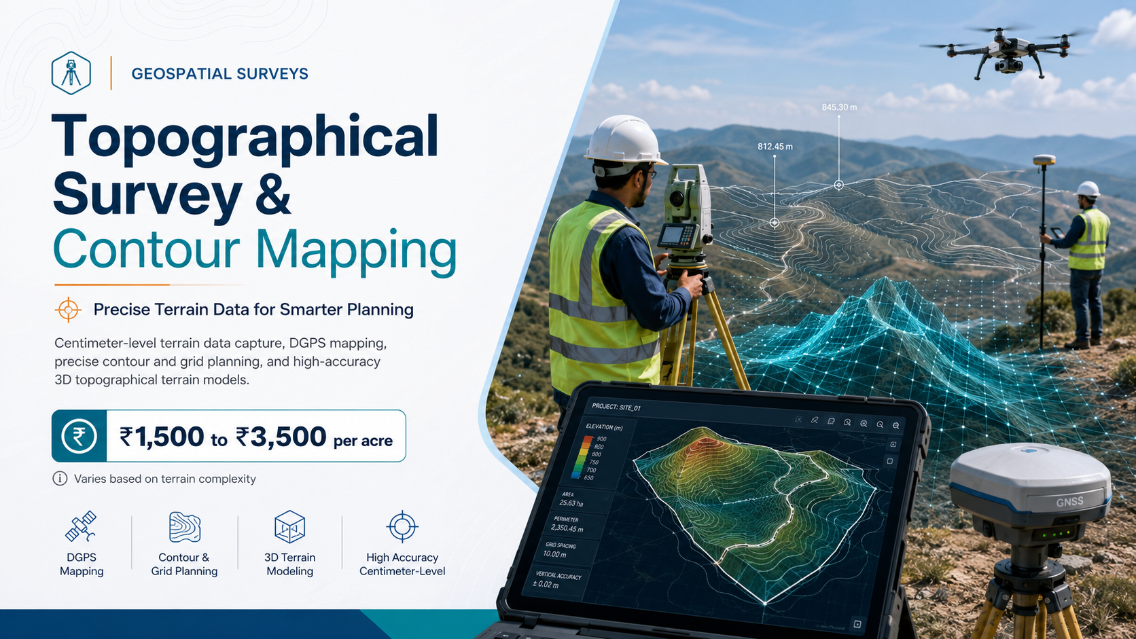Click the '10.00 m' grid spacing value

tap(554, 554)
